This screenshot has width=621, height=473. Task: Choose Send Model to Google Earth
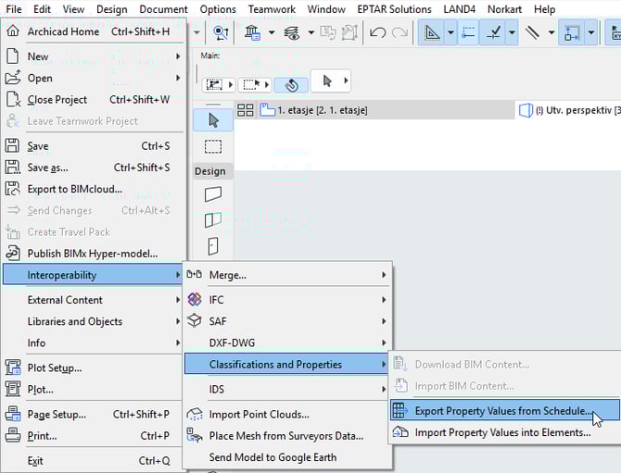(287, 457)
